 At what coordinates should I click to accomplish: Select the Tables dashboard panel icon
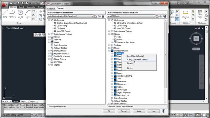[115, 87]
